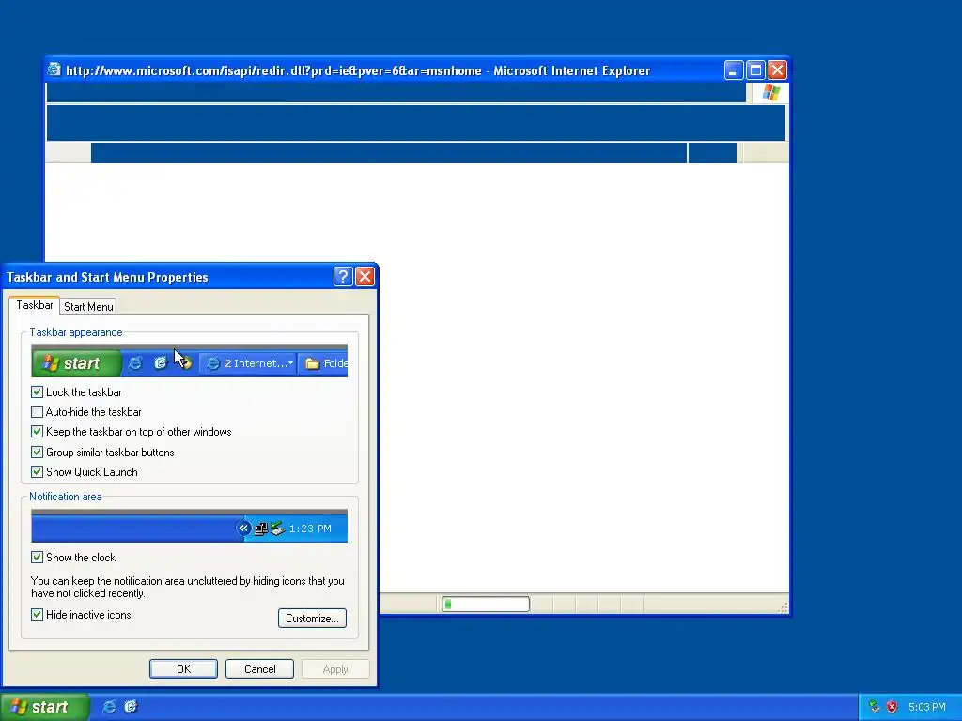Open the Customize... notification settings
Viewport: 962px width, 721px height.
[312, 618]
